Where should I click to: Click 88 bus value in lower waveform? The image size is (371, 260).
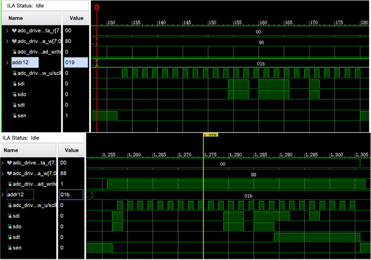[x=253, y=175]
